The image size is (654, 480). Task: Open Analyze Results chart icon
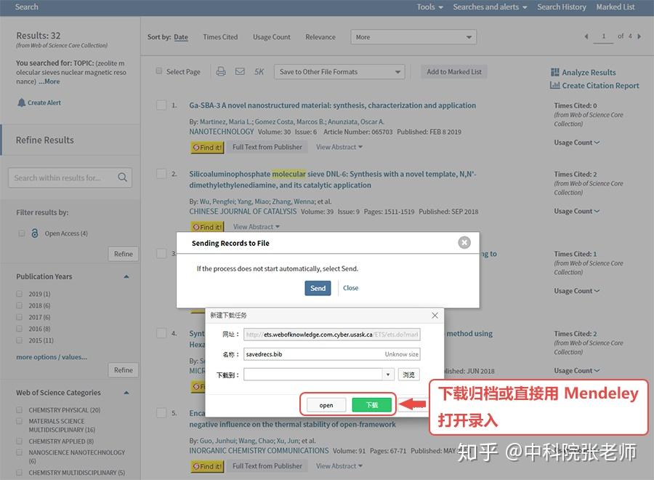554,72
